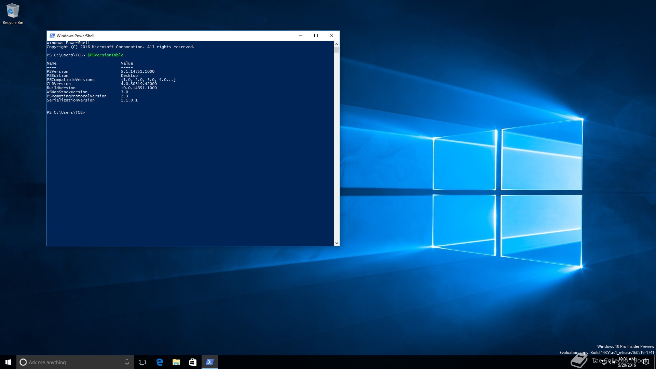The height and width of the screenshot is (369, 656).
Task: Open the clock and date flyout
Action: pos(627,362)
